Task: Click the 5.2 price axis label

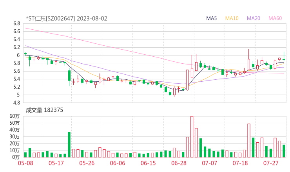Action: tap(16, 87)
